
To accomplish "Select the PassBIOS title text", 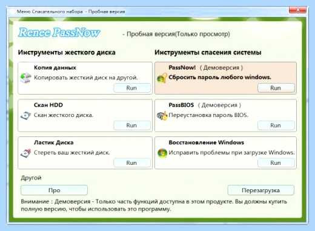I will (x=181, y=105).
